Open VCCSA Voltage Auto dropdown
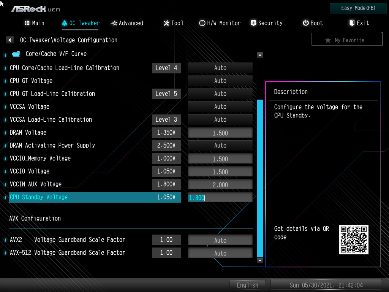Screen dimensions: 389x292 (220, 106)
